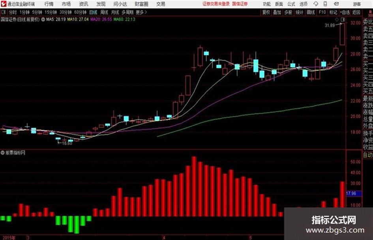Open the 行情 menu

click(x=49, y=4)
